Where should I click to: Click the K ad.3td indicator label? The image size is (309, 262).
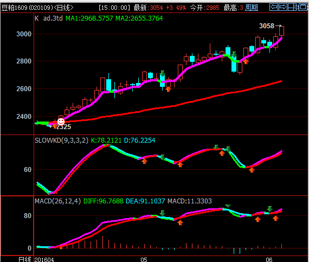(x=49, y=18)
